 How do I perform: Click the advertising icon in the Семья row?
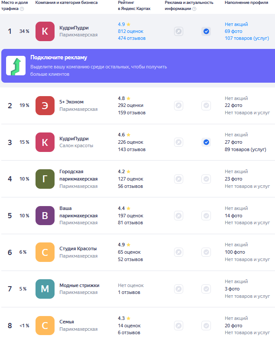[x=178, y=326]
